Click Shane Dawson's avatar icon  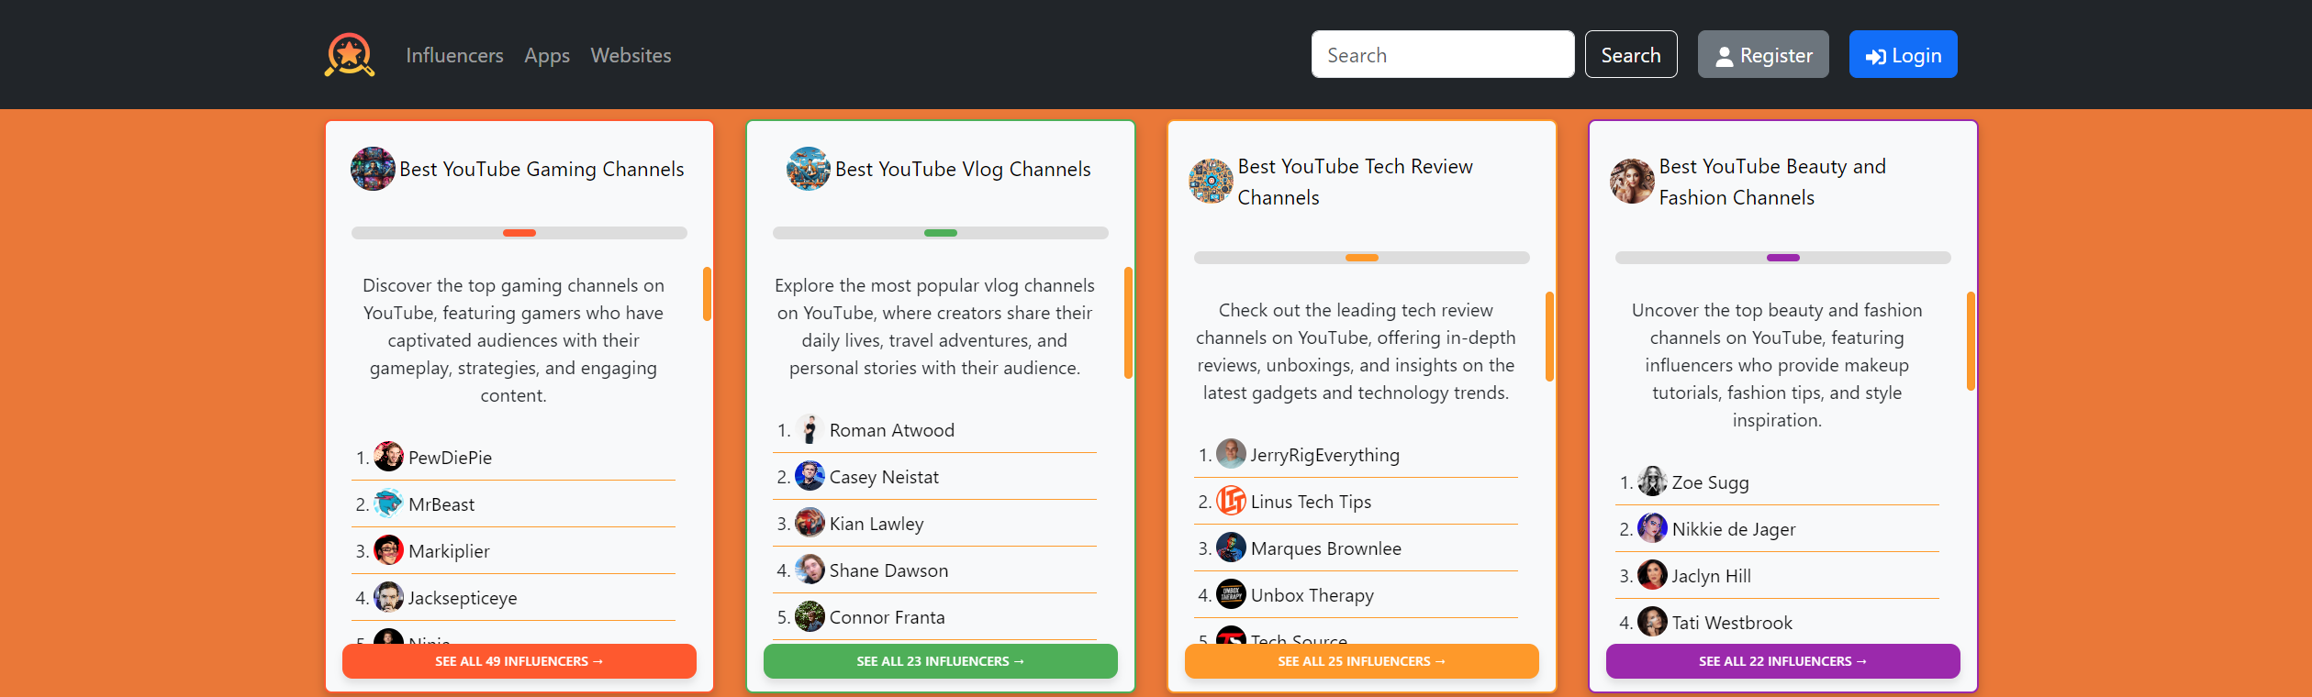click(810, 569)
